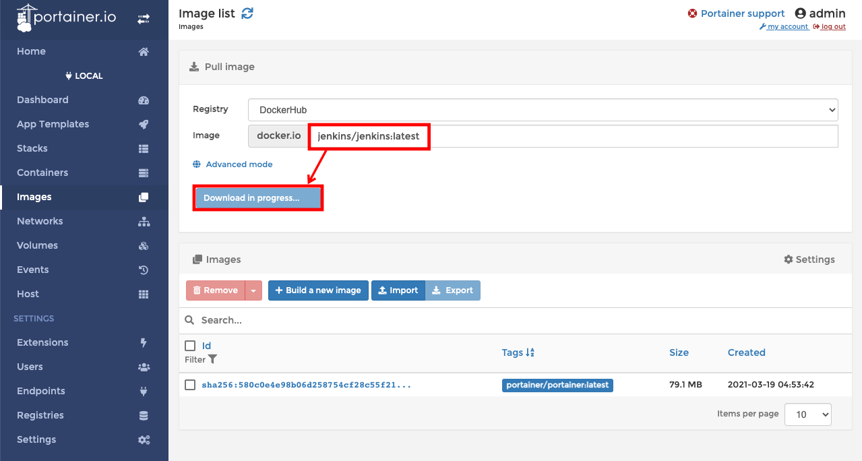This screenshot has width=862, height=461.
Task: Go to App Templates in the sidebar
Action: click(x=53, y=124)
